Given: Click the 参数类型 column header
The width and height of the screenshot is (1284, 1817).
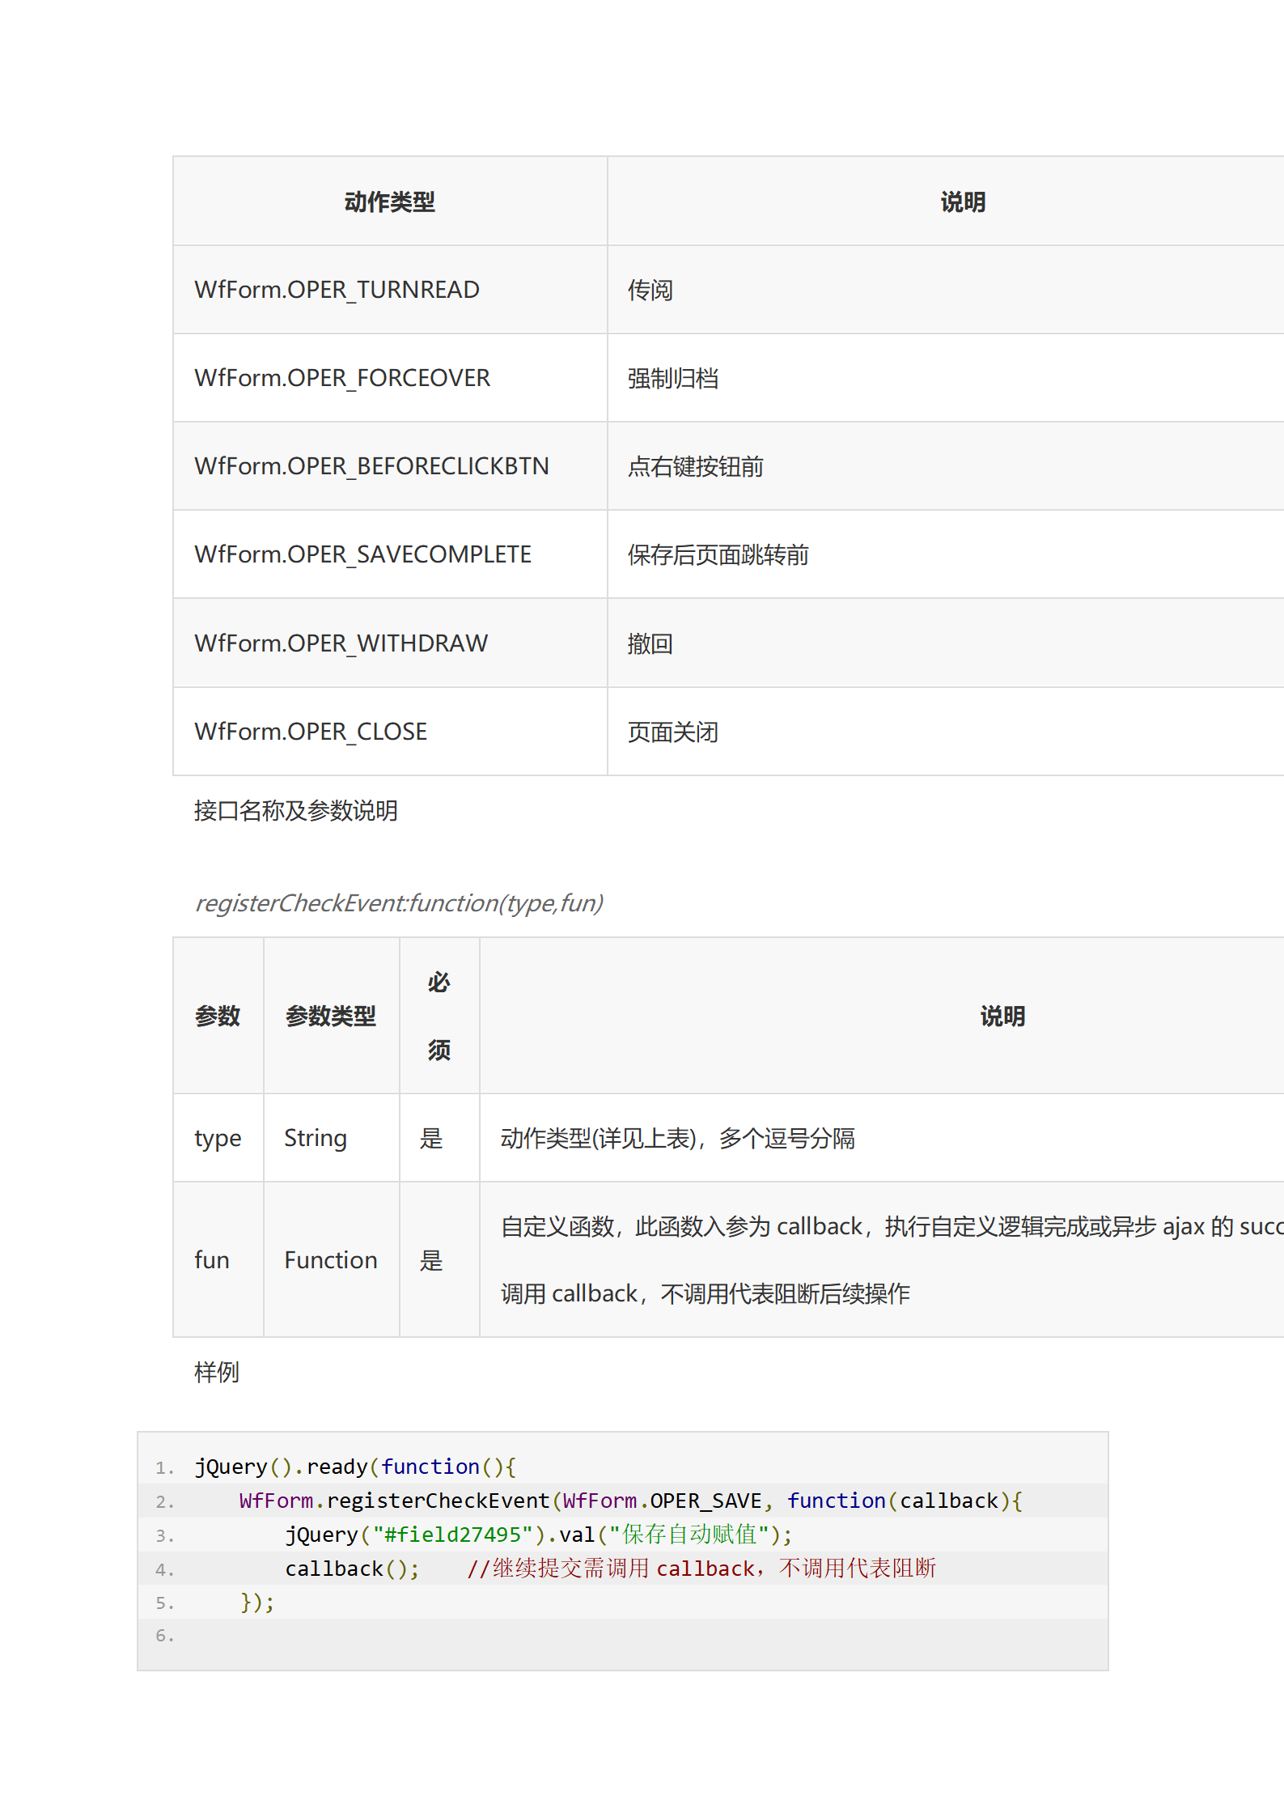Looking at the screenshot, I should 330,1016.
